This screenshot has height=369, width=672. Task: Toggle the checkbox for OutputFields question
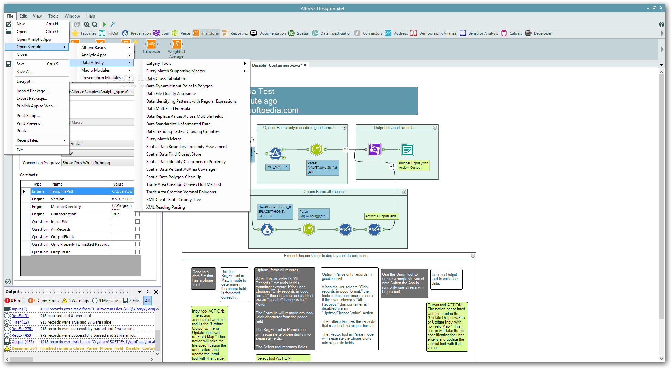pos(137,237)
